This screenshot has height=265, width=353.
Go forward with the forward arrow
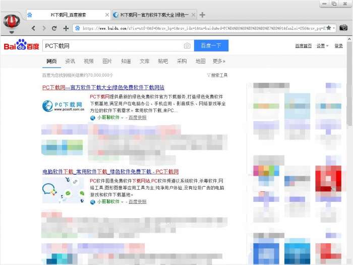[44, 28]
